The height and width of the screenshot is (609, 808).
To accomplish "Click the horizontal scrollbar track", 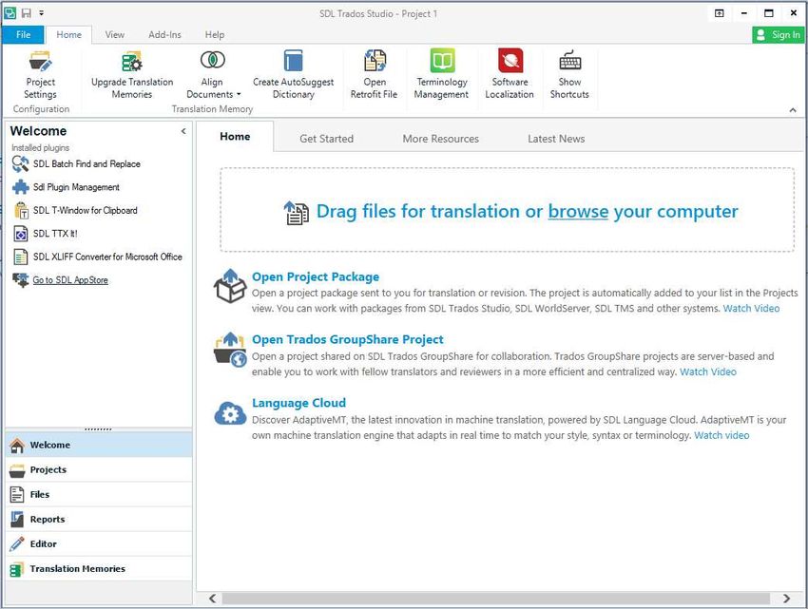I will point(495,599).
